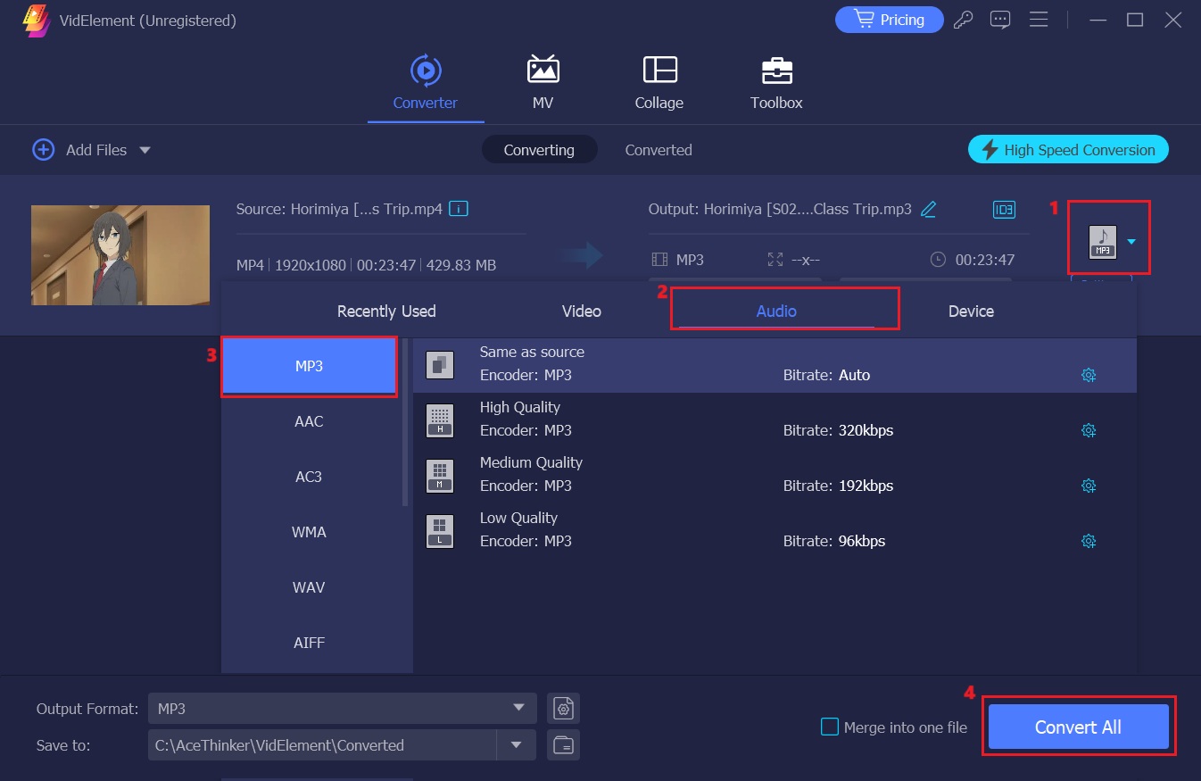Screen dimensions: 1201x781
Task: Open the Output Format MP3 dropdown
Action: tap(518, 709)
